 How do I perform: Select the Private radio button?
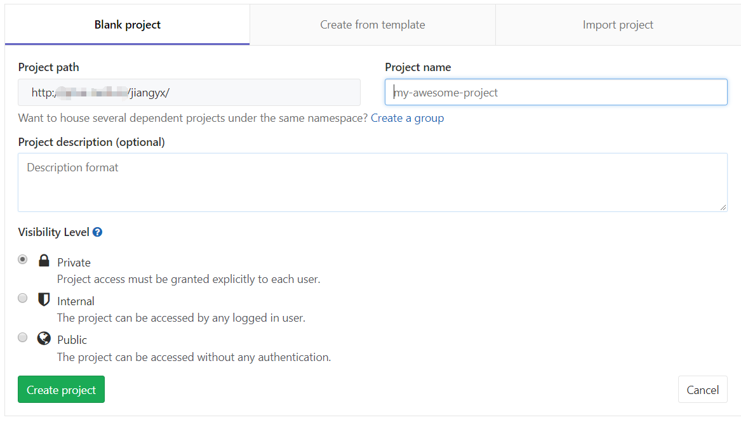22,259
